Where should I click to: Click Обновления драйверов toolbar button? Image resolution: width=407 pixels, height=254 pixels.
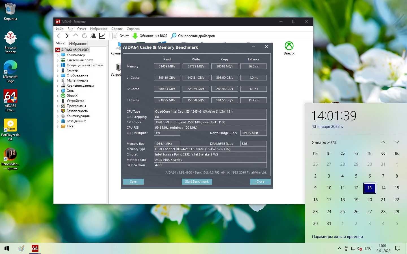(193, 36)
